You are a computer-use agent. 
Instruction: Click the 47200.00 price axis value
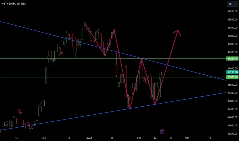(232, 52)
